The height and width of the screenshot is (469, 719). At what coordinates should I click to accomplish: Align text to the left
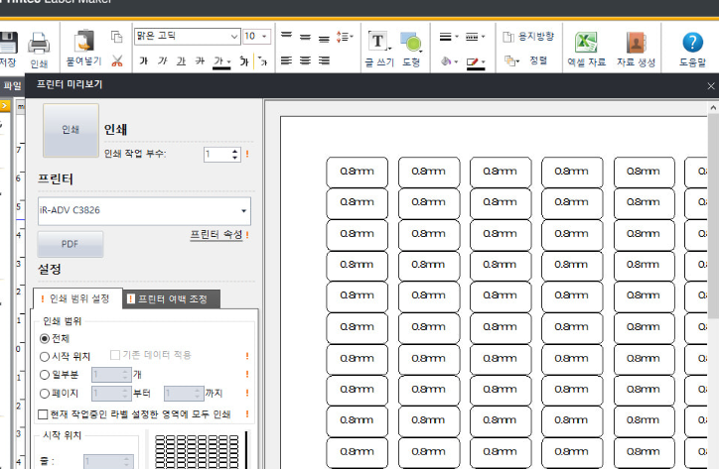287,60
